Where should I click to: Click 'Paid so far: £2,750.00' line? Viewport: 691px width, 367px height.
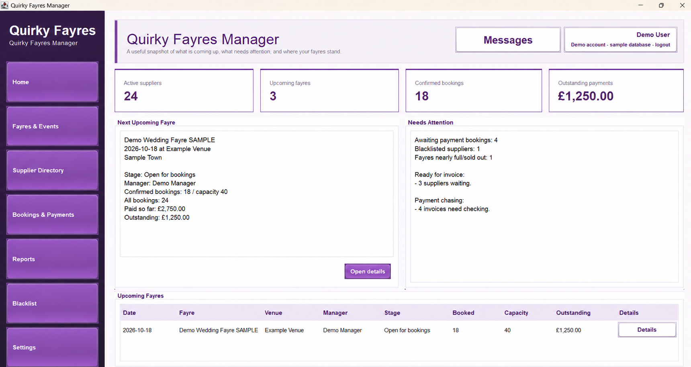click(155, 209)
